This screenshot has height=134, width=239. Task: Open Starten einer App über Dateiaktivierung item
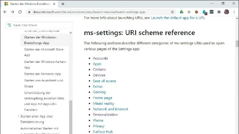point(37,119)
